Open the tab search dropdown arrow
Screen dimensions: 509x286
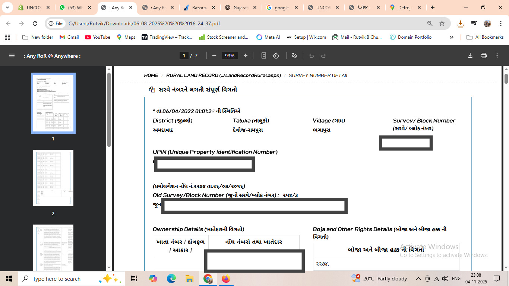pyautogui.click(x=7, y=7)
